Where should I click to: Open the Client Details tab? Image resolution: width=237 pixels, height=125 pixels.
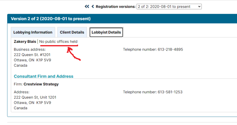pyautogui.click(x=72, y=32)
